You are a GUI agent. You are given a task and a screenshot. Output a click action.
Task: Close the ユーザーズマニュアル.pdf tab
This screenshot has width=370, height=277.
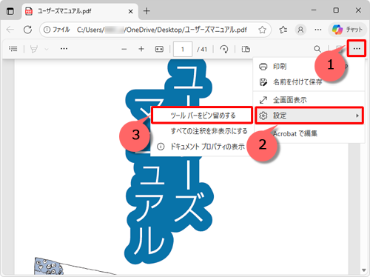(131, 11)
